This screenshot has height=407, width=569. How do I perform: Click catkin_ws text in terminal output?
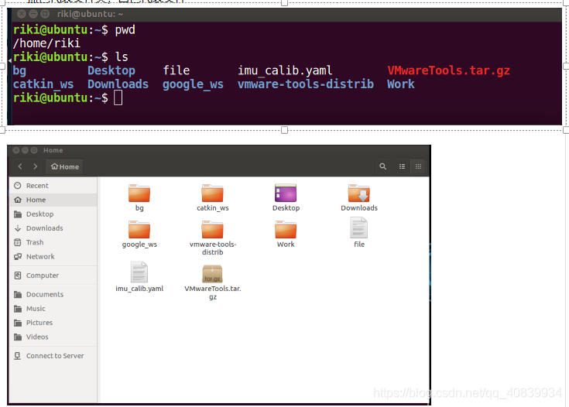pyautogui.click(x=43, y=84)
